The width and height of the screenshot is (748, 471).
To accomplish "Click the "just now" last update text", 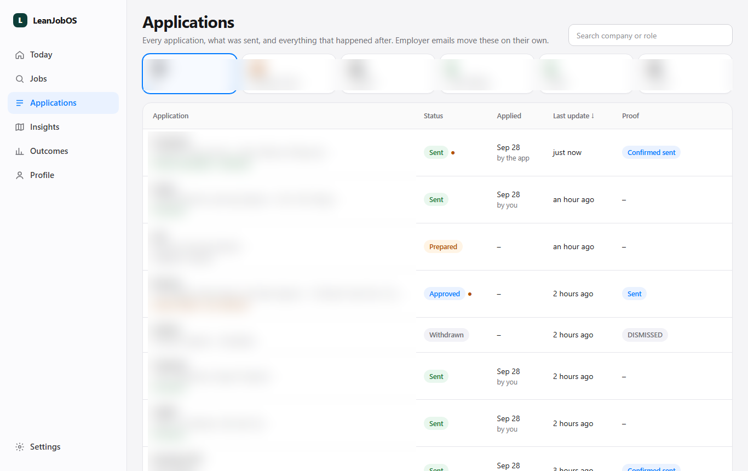I will (567, 153).
